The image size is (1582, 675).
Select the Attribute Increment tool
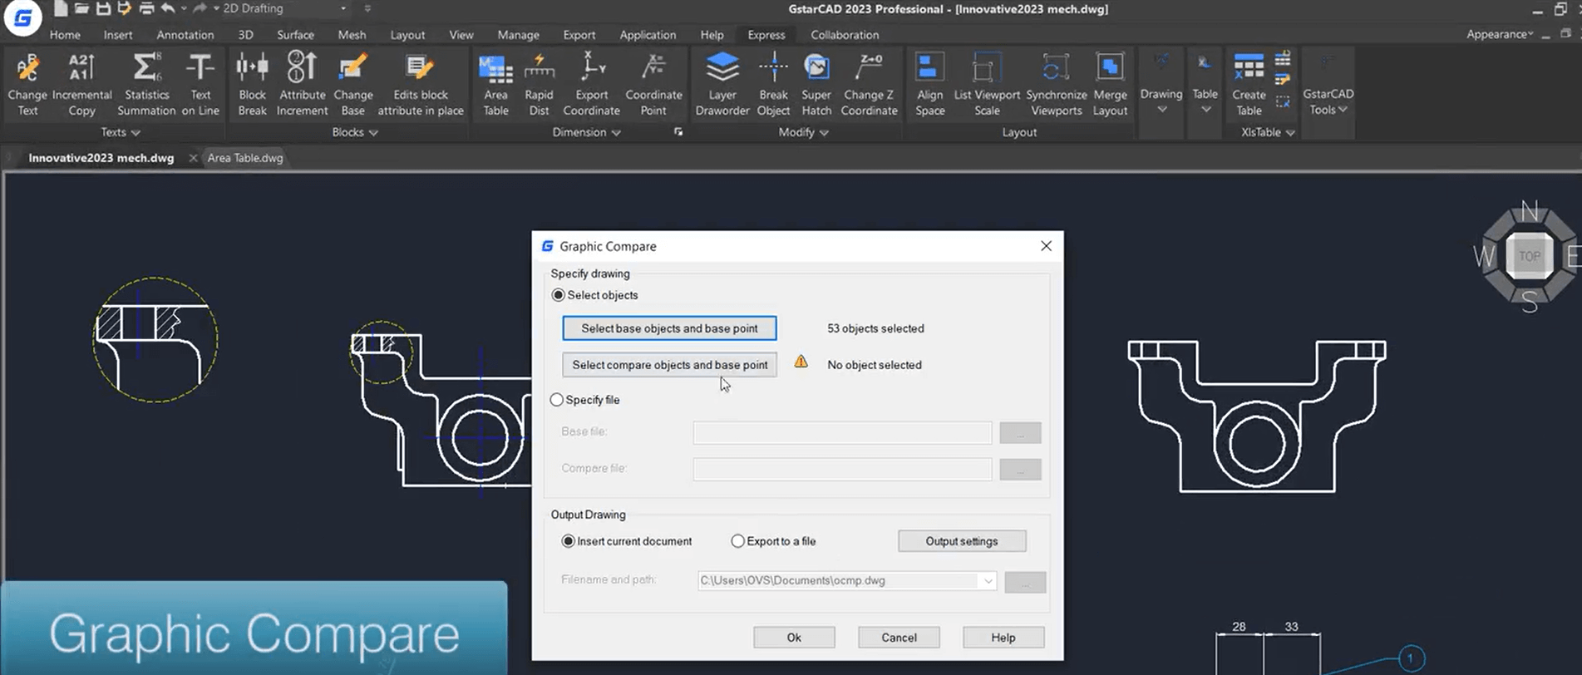click(302, 84)
